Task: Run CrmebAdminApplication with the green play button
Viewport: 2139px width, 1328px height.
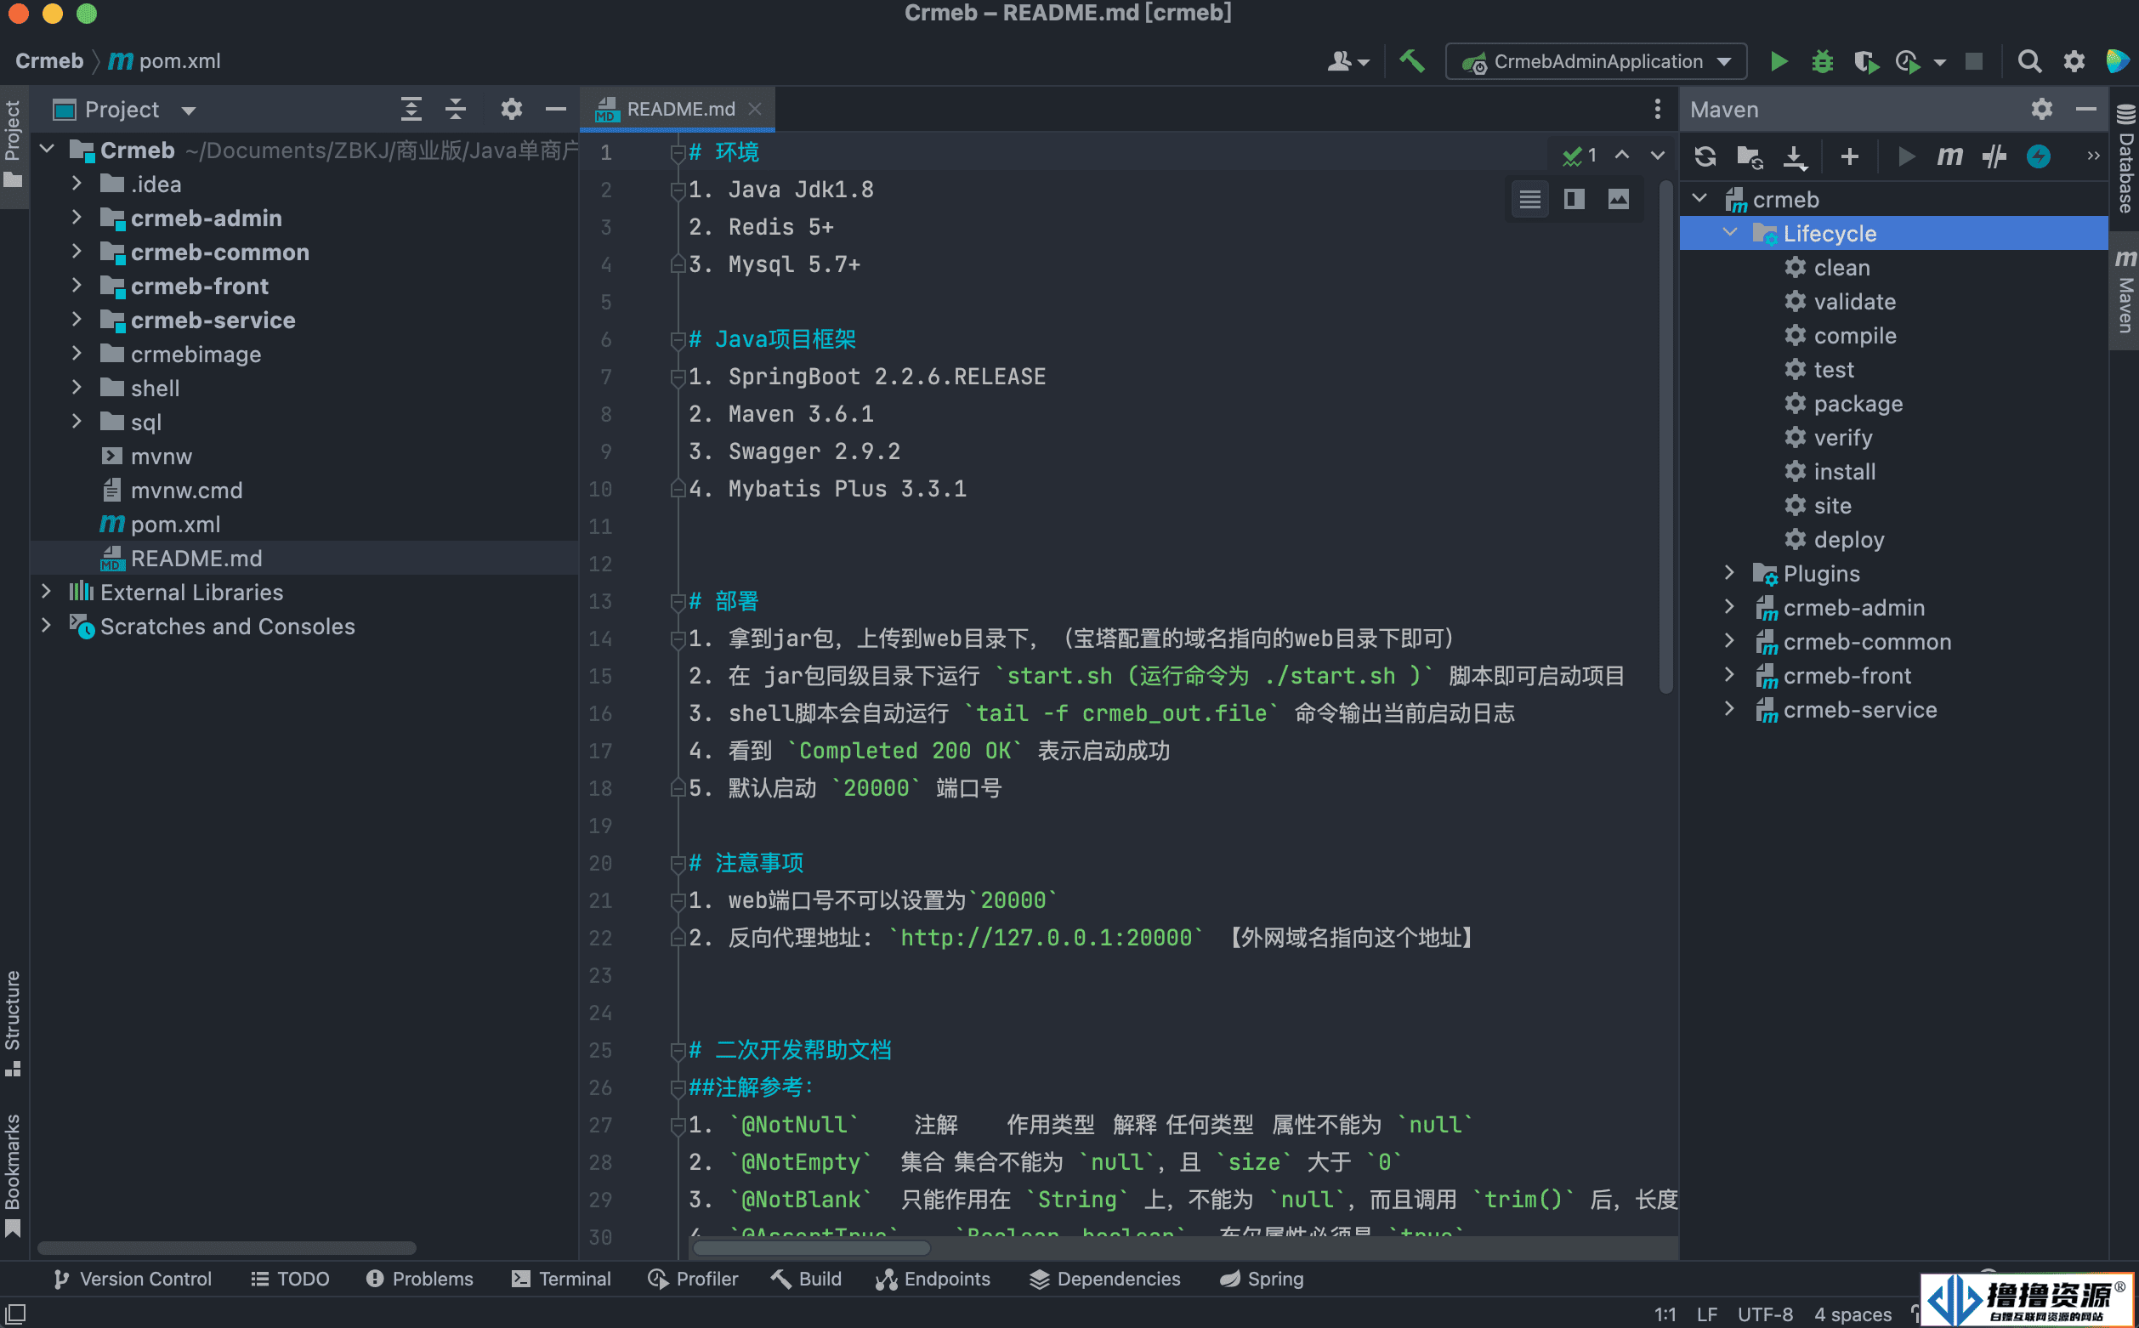Action: tap(1779, 61)
